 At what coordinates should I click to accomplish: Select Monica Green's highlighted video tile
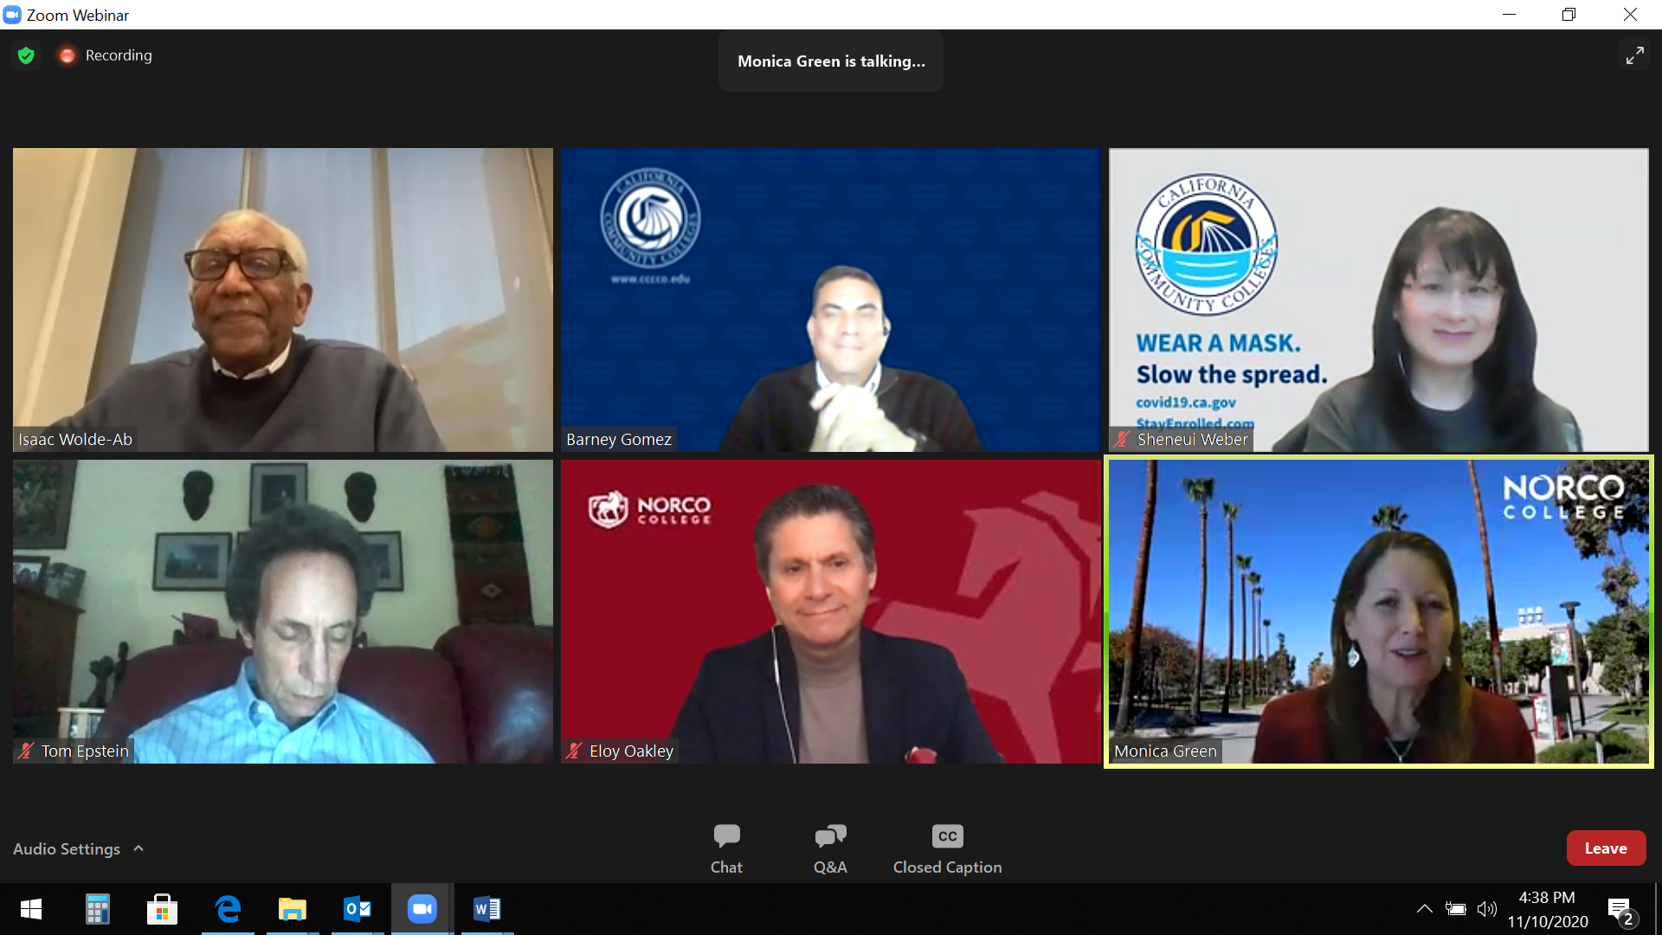(x=1378, y=612)
